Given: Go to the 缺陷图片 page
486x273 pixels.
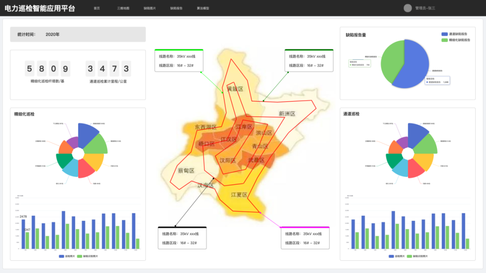Looking at the screenshot, I should point(149,9).
